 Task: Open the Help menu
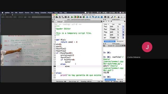coord(65,13)
